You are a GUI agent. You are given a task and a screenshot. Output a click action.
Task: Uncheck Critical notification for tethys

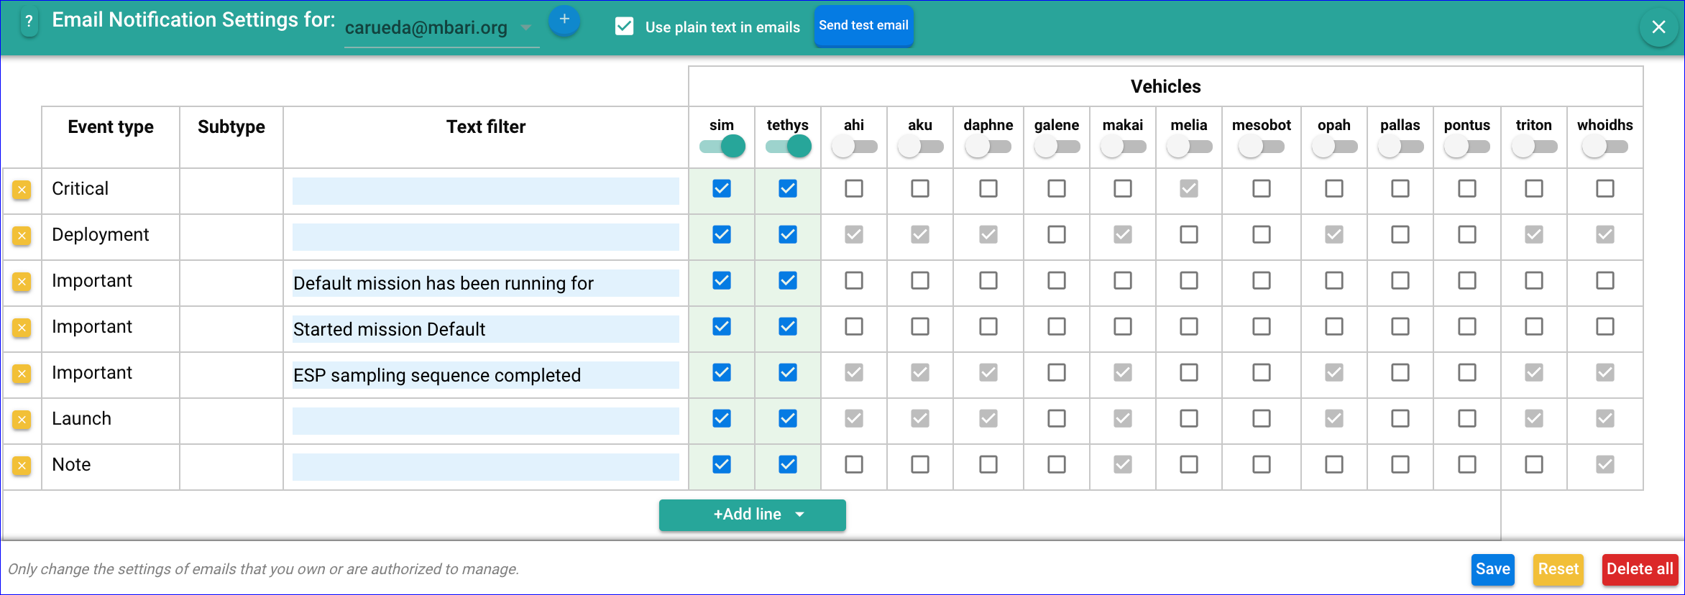pyautogui.click(x=788, y=189)
